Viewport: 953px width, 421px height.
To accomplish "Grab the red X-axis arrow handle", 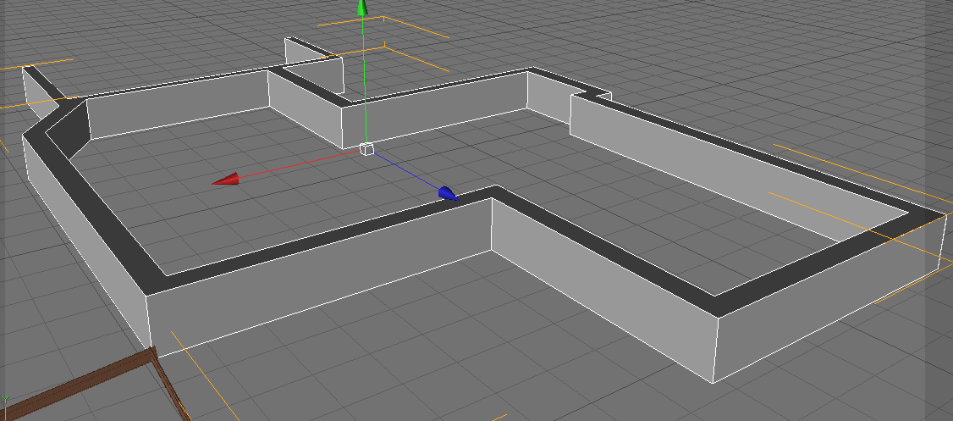I will [x=224, y=179].
